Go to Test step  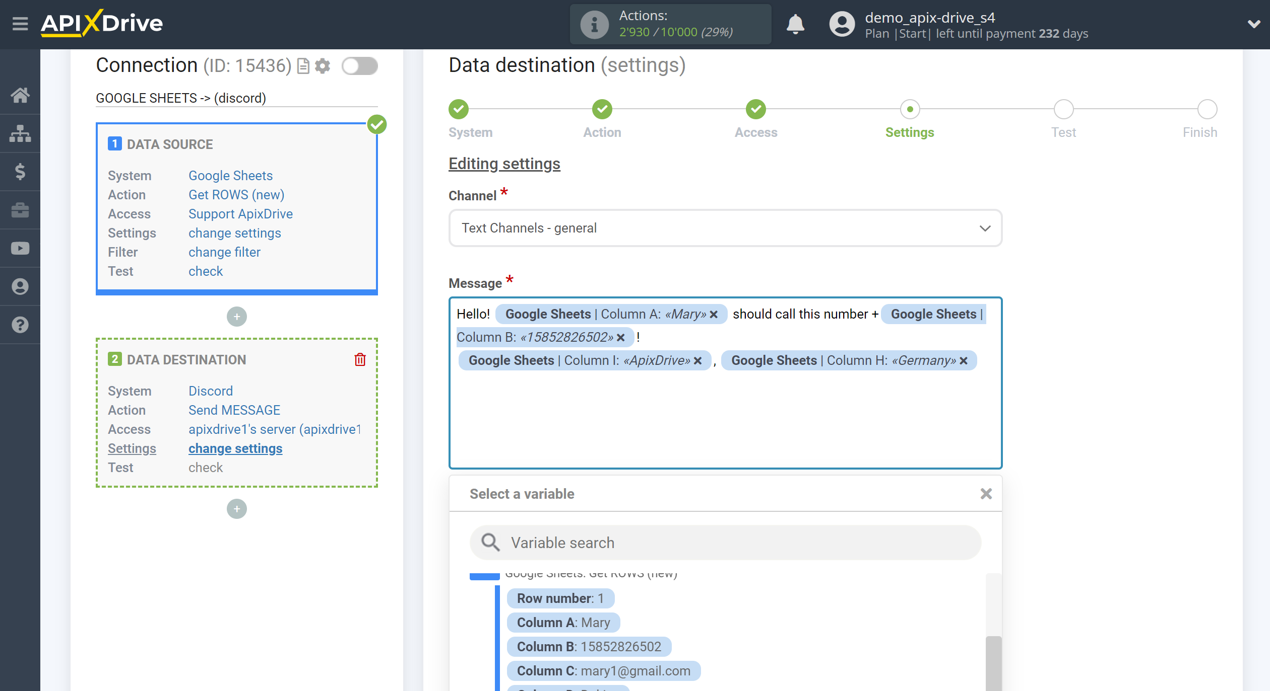click(1063, 109)
